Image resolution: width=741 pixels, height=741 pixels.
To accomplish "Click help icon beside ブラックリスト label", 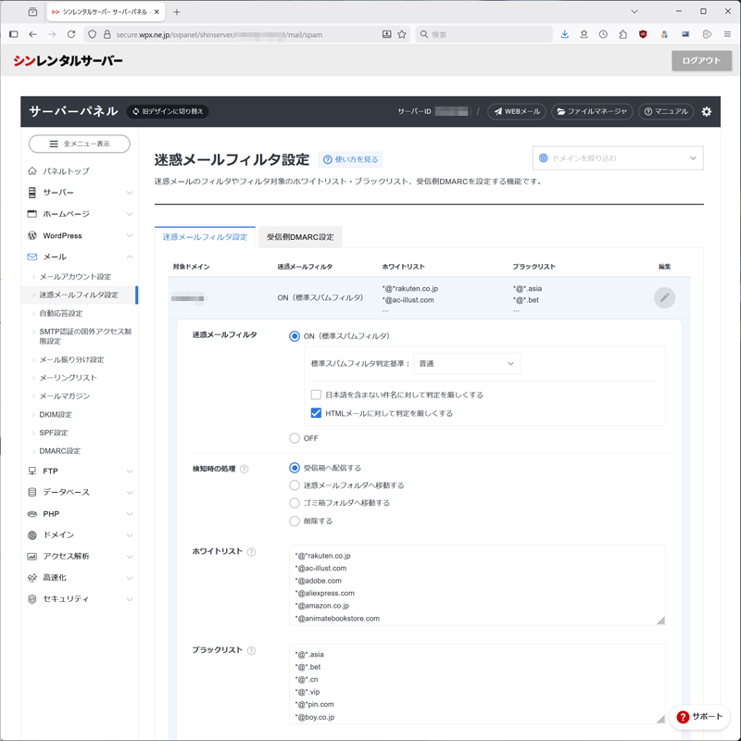I will [x=252, y=651].
